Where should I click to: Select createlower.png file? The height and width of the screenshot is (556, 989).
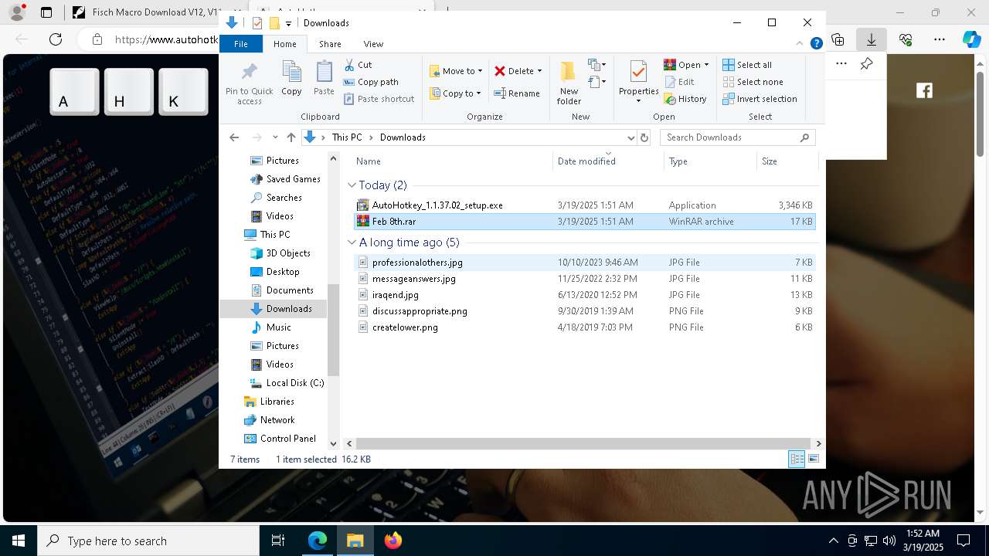click(584, 327)
